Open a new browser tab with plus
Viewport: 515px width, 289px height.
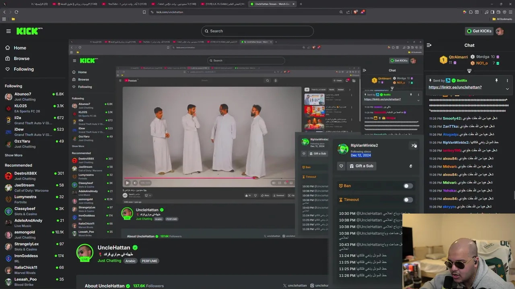point(301,4)
